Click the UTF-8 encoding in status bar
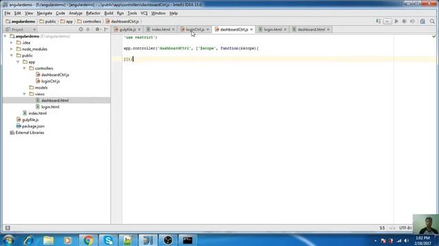Image resolution: width=439 pixels, height=246 pixels. pos(405,228)
